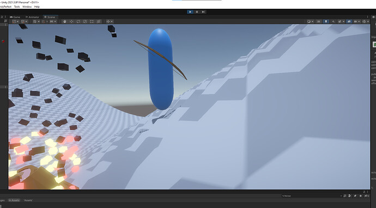Toggle 2D view mode
This screenshot has width=376, height=208.
318,21
